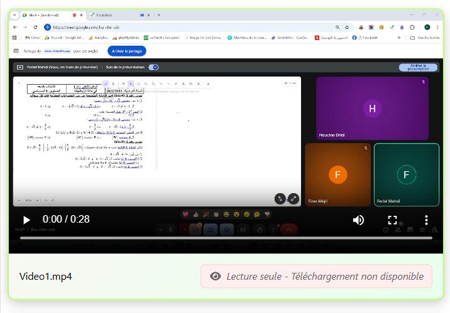The image size is (450, 313).
Task: Click the Arrêter le partage button
Action: click(x=126, y=51)
